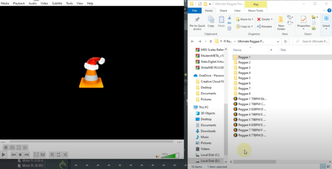Click the VLC playback seek bar
The height and width of the screenshot is (169, 332).
pyautogui.click(x=91, y=142)
